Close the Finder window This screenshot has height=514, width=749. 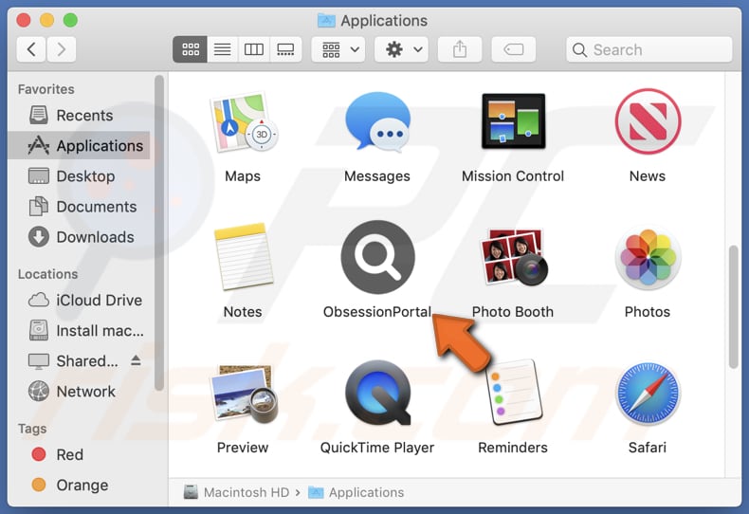point(24,20)
